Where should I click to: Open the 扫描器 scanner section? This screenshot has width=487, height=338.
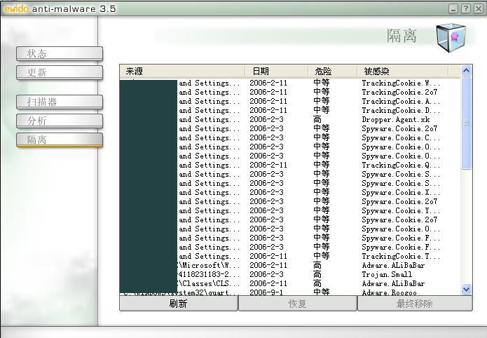[x=60, y=102]
